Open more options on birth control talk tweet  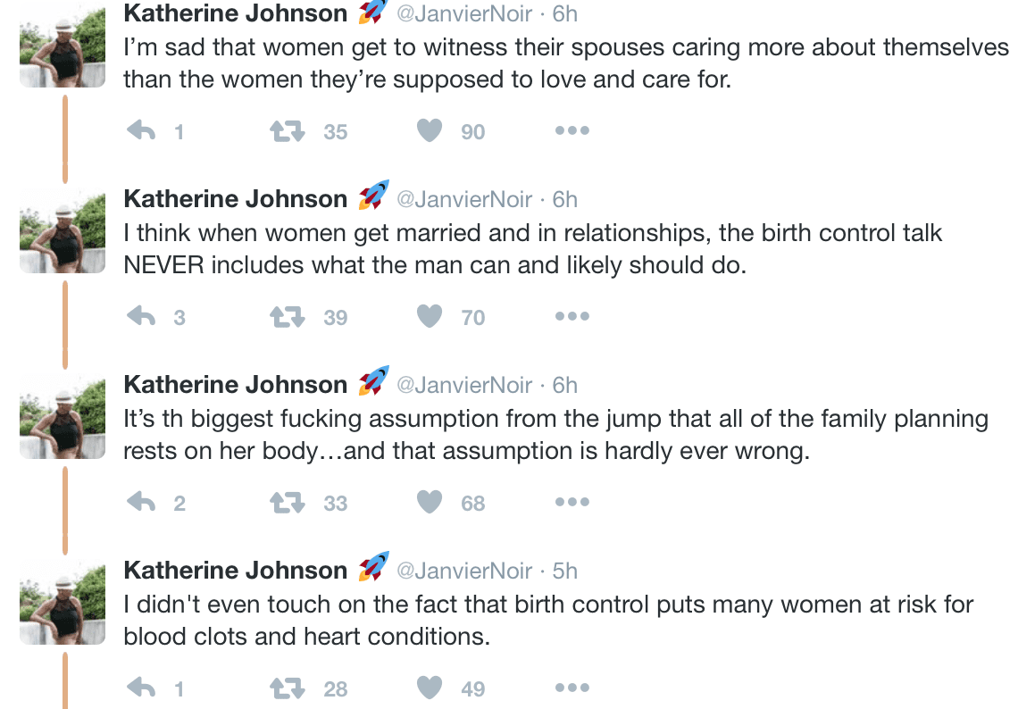[x=572, y=316]
